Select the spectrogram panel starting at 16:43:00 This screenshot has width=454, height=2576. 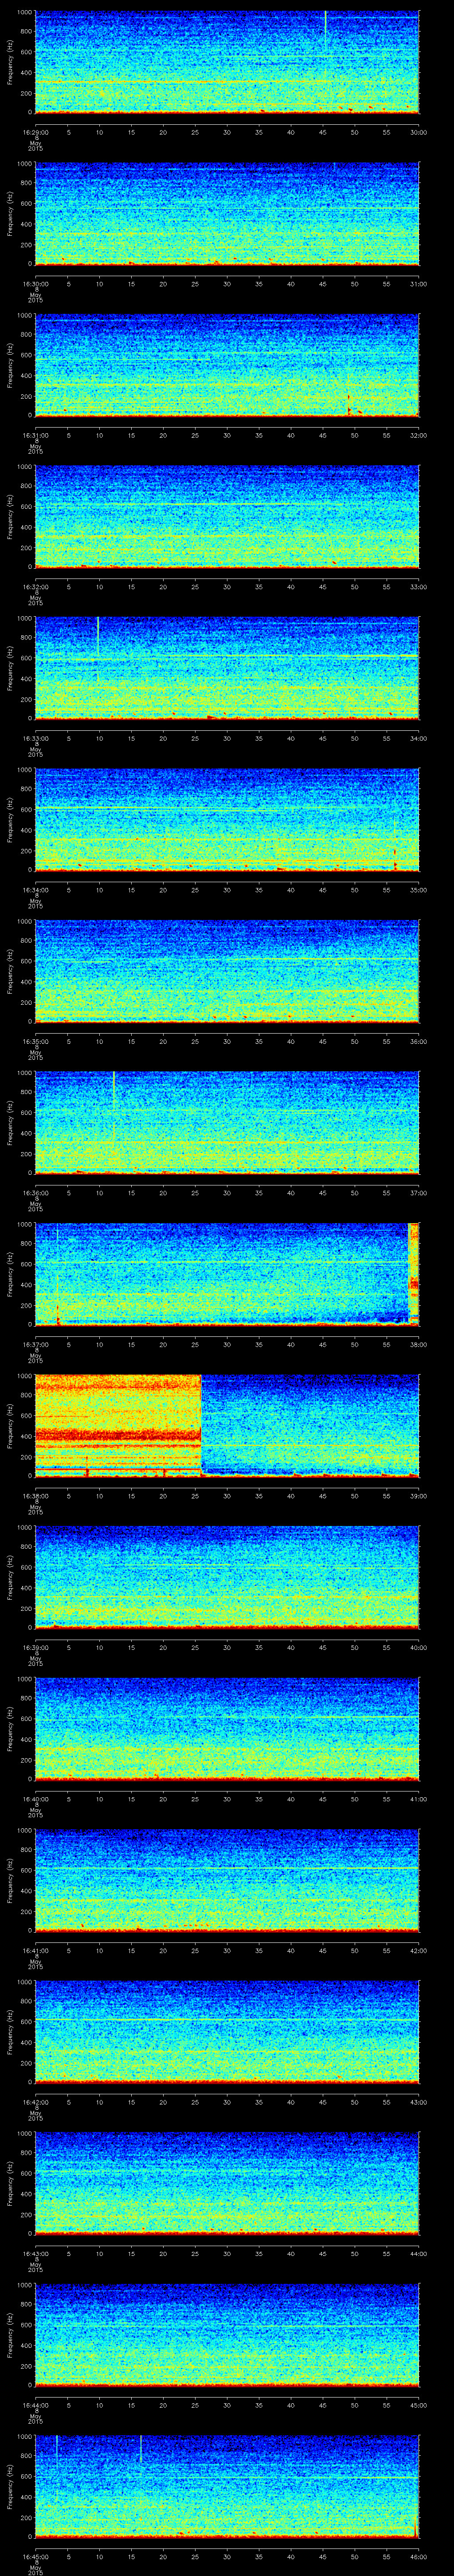click(227, 2183)
